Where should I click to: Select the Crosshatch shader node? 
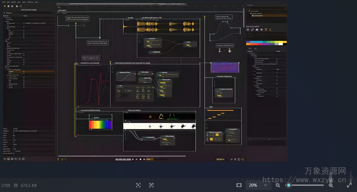pos(149,138)
